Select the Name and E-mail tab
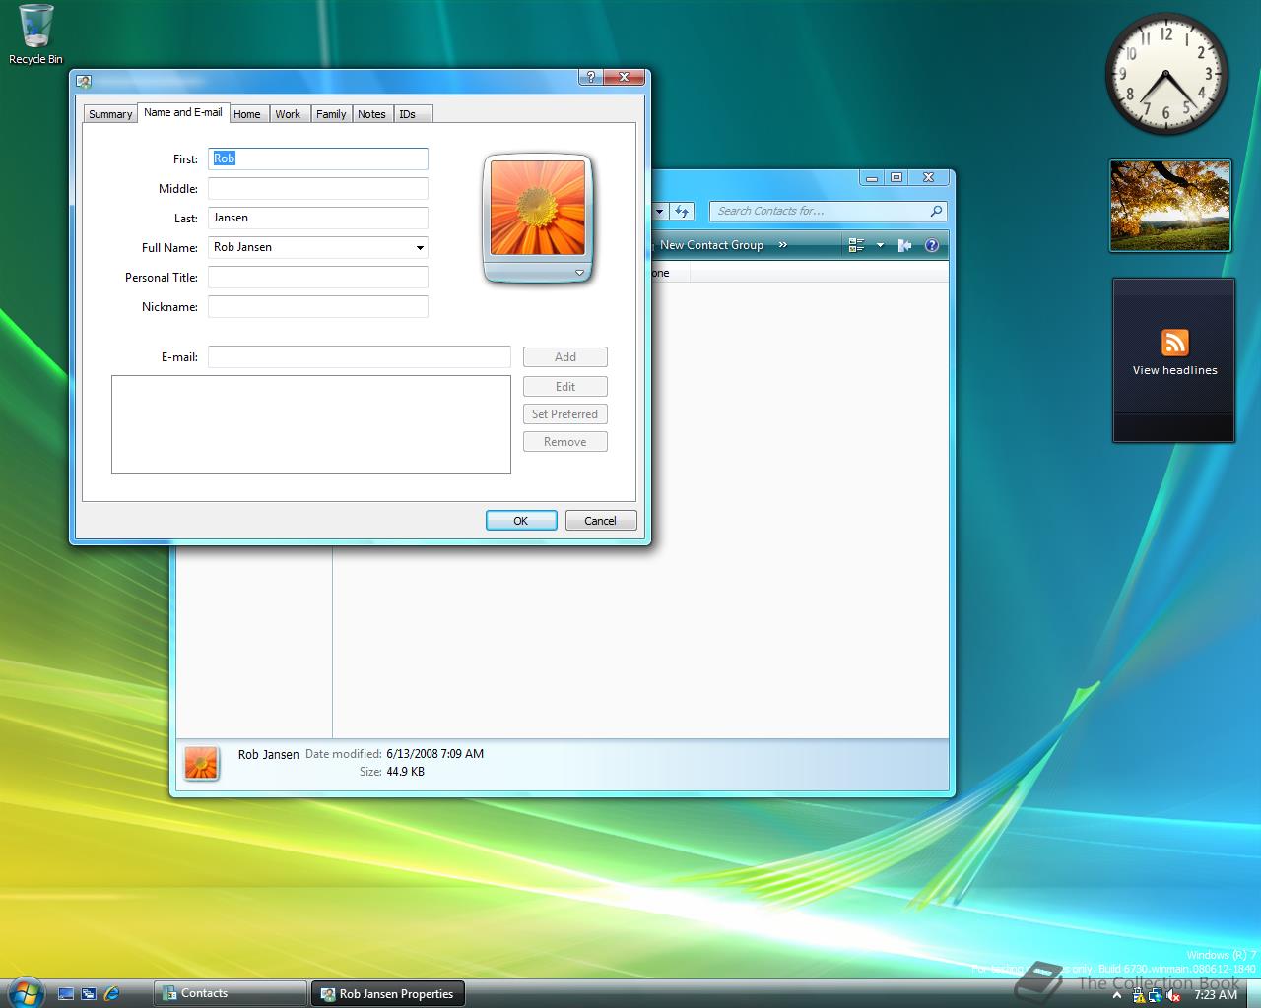Image resolution: width=1261 pixels, height=1008 pixels. click(183, 112)
